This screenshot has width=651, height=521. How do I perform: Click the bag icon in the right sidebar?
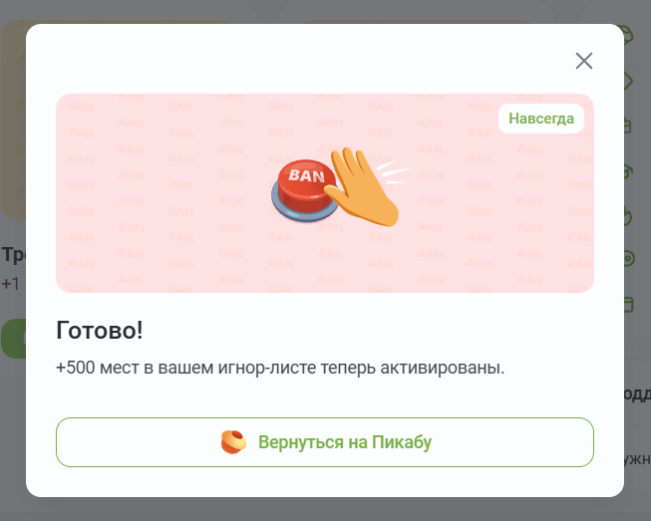[x=629, y=126]
